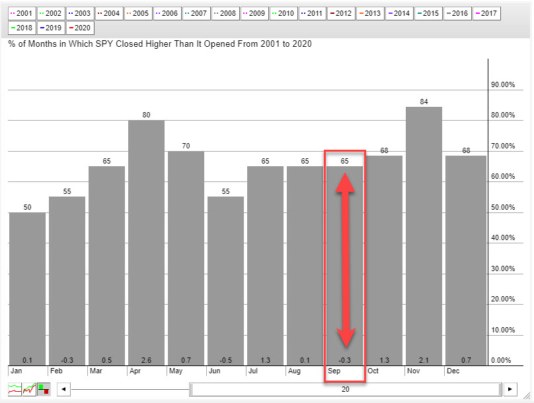Click the 90.00% axis label
The width and height of the screenshot is (534, 403).
pos(503,84)
